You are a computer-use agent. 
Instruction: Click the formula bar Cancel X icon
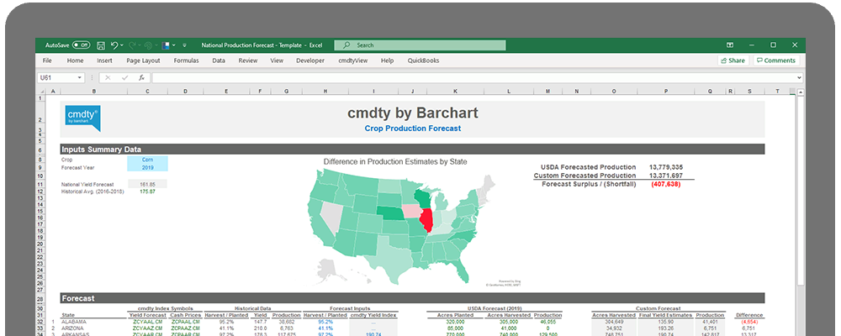108,78
